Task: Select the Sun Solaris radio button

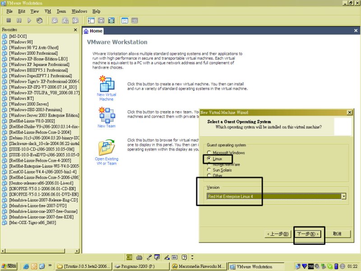Action: 209,170
